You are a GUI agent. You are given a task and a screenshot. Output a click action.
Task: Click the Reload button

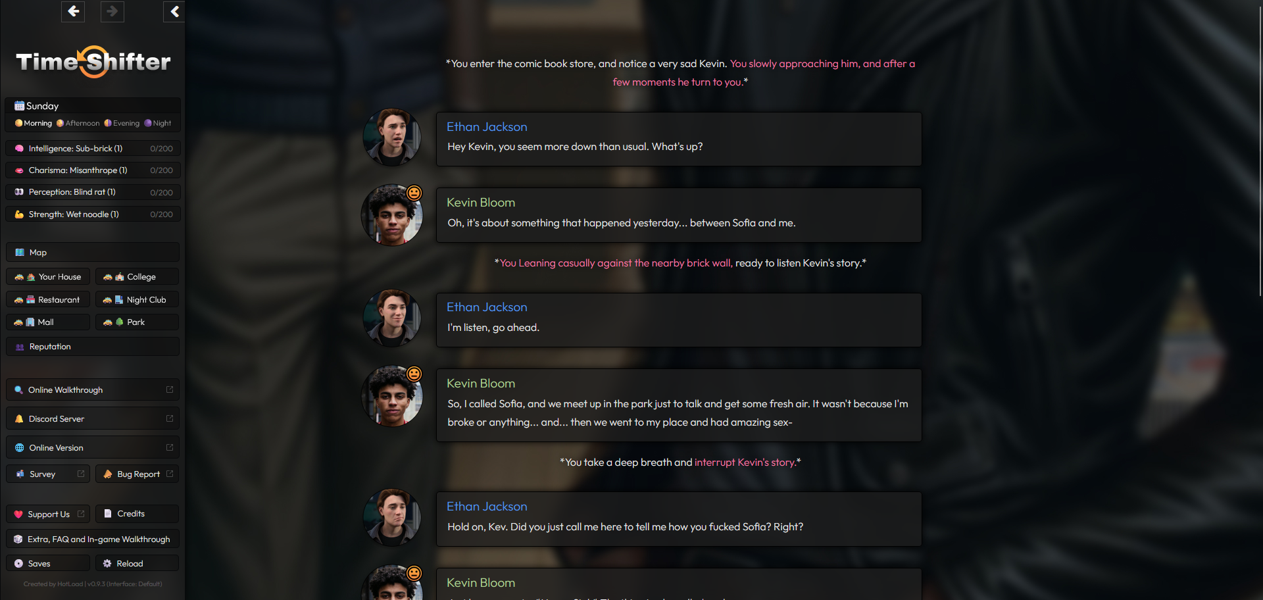[137, 564]
